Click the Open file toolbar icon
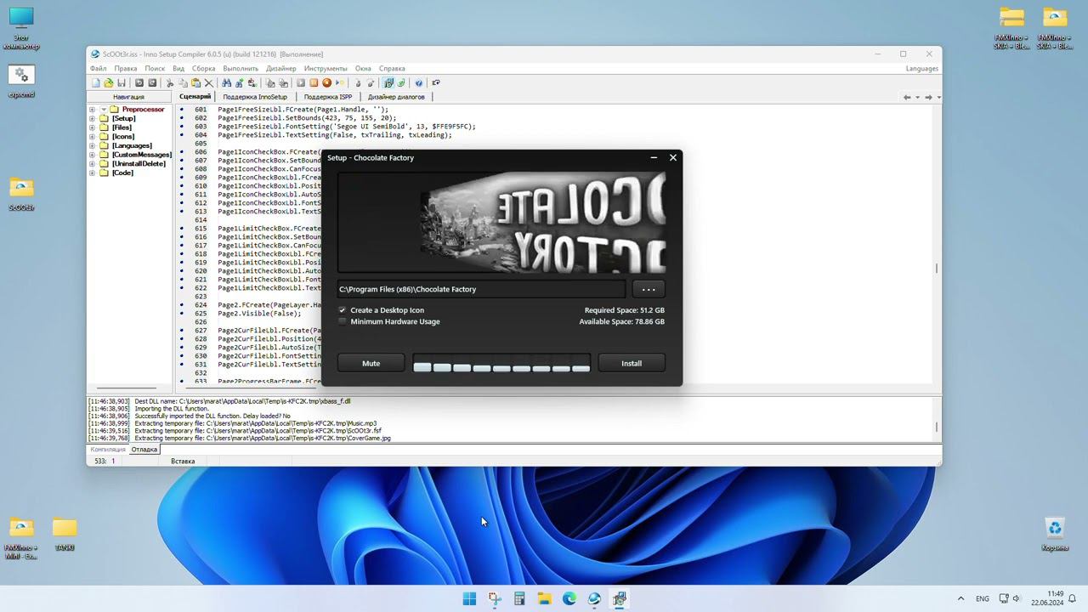This screenshot has height=612, width=1088. [x=109, y=82]
